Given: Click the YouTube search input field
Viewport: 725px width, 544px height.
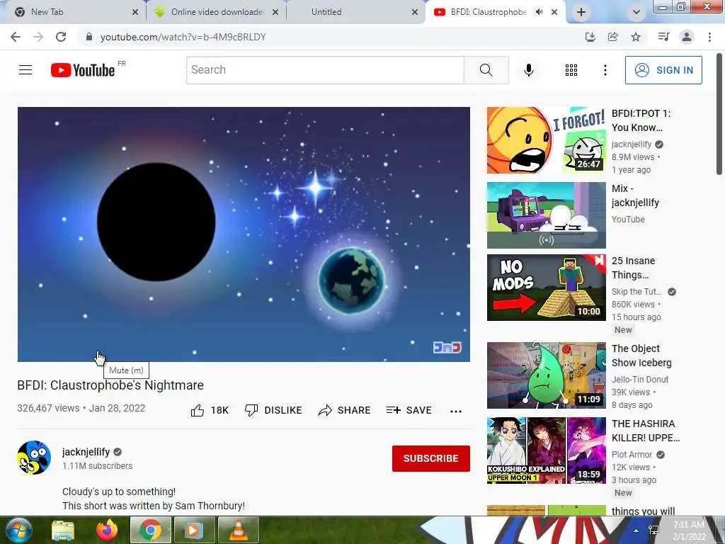Looking at the screenshot, I should 325,70.
